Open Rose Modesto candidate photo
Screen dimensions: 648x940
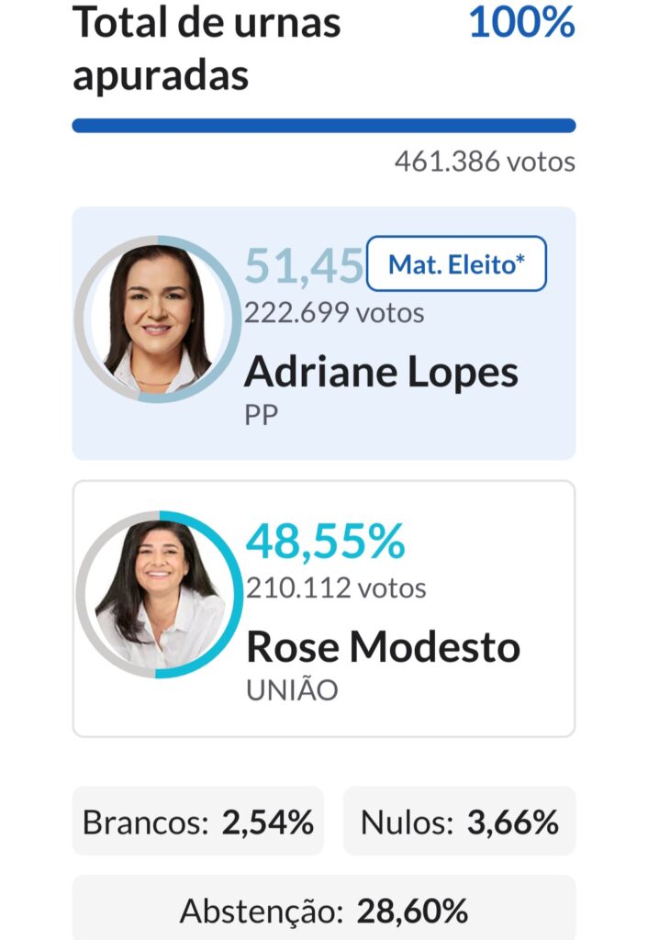(160, 594)
